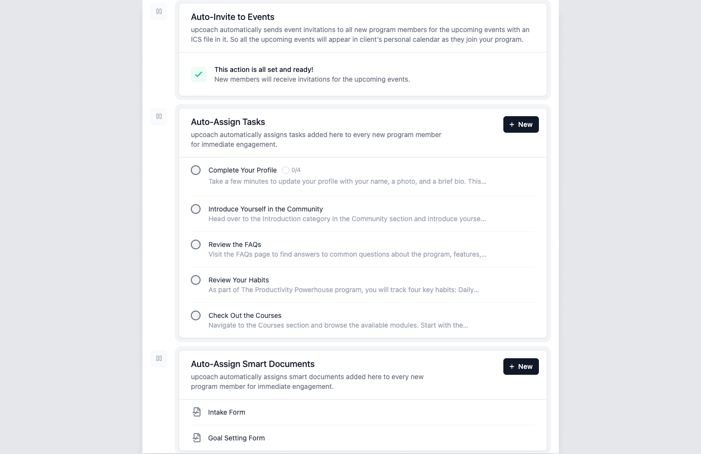Click the Intake Form document icon
Viewport: 701px width, 454px height.
(197, 412)
